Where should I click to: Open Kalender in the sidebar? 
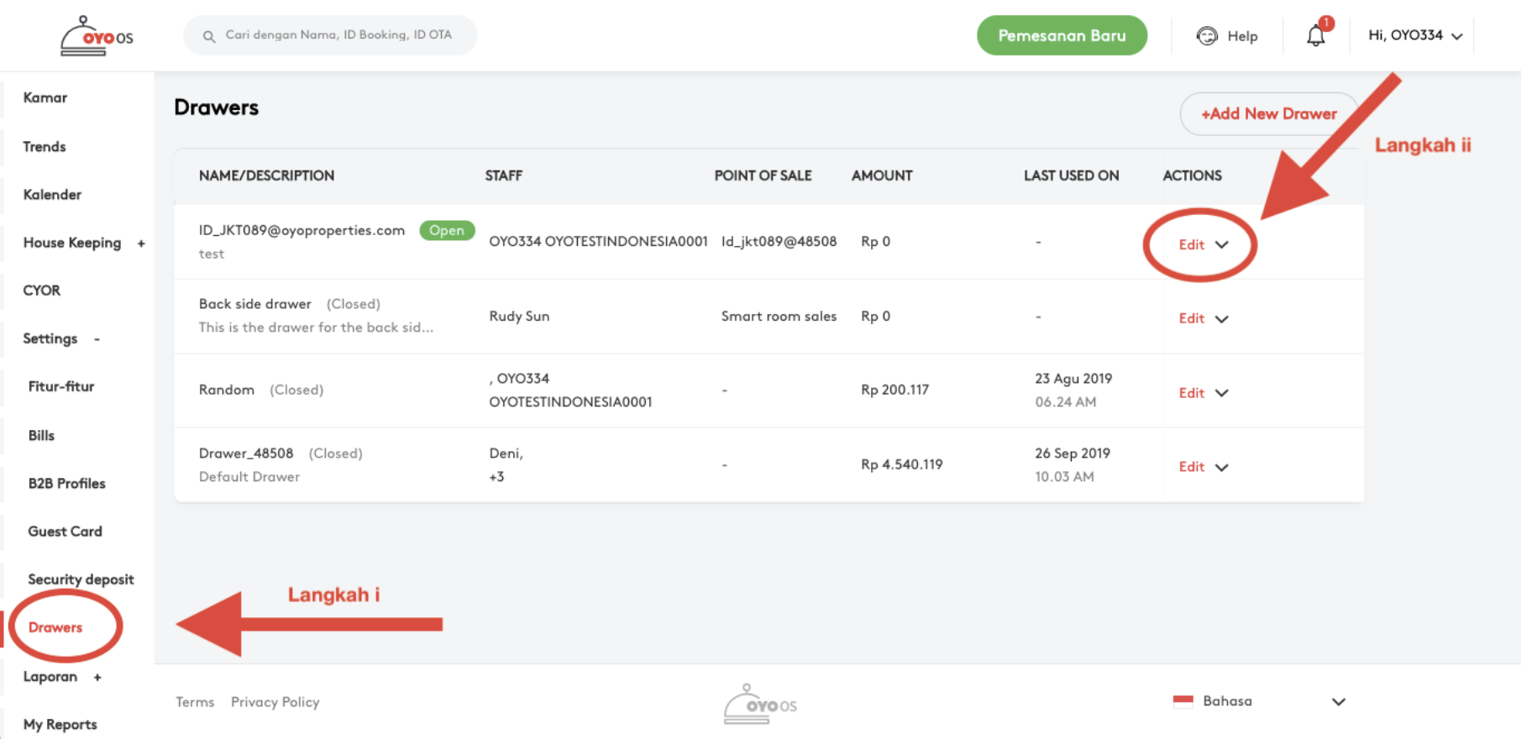pos(52,194)
